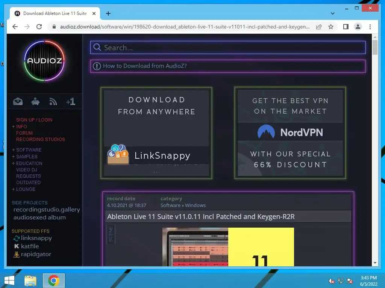Viewport: 385px width, 288px height.
Task: Close the Download Ableton Live 11 Suite tab
Action: [94, 13]
